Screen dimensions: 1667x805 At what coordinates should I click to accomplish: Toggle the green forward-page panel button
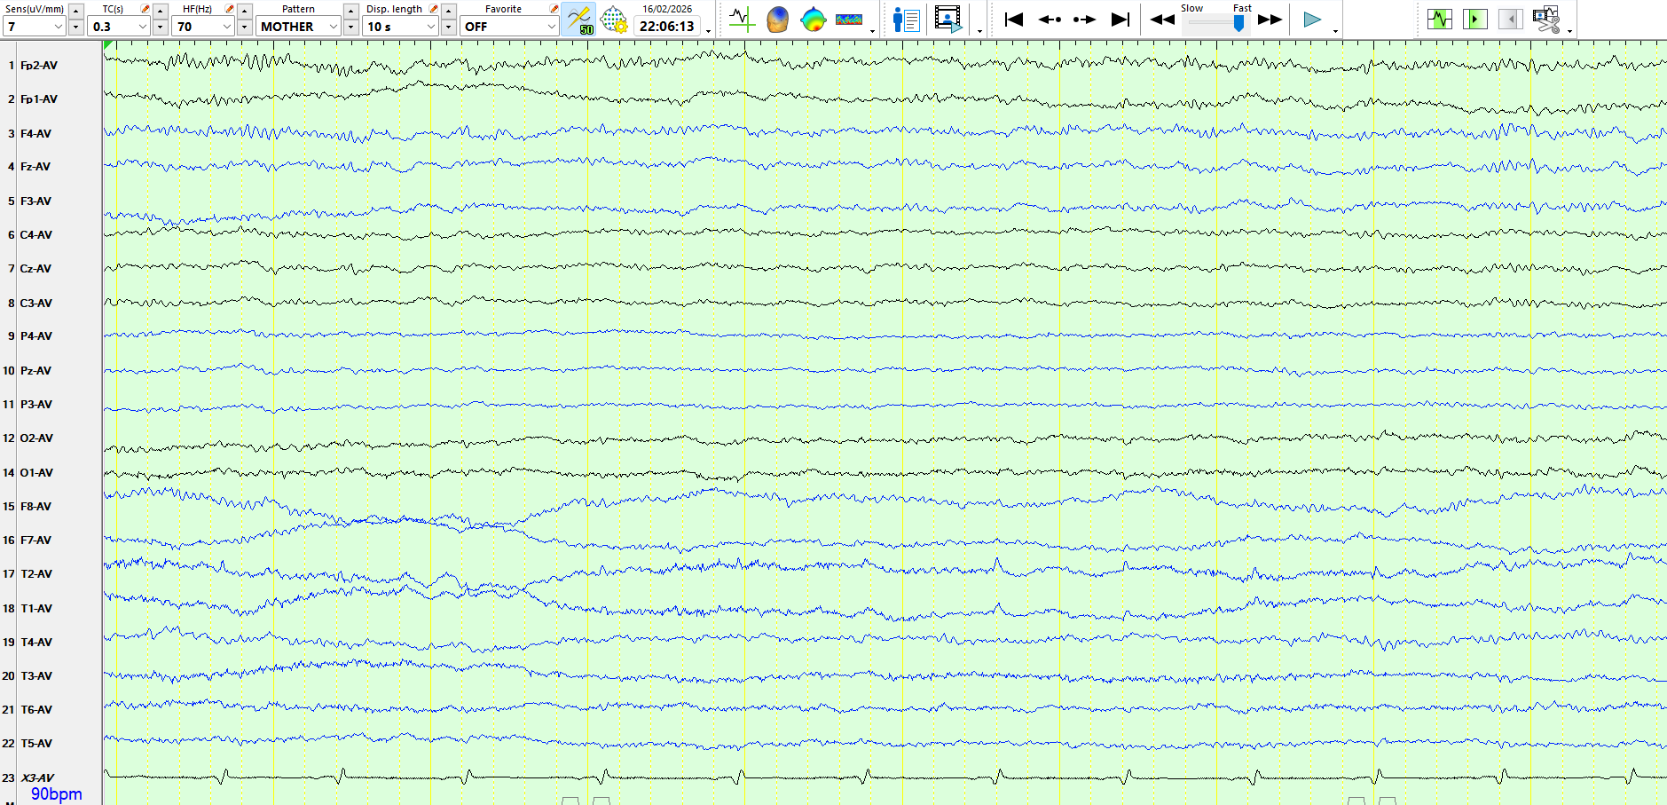pos(1474,19)
